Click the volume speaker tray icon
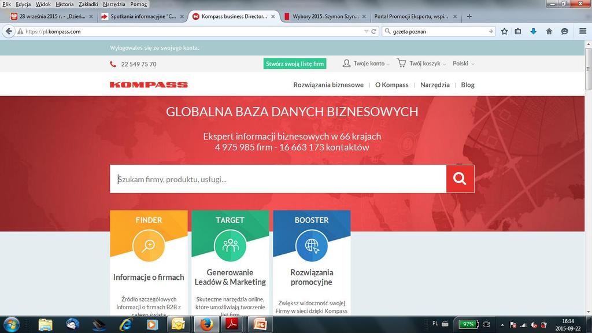Image resolution: width=592 pixels, height=333 pixels. (x=534, y=325)
